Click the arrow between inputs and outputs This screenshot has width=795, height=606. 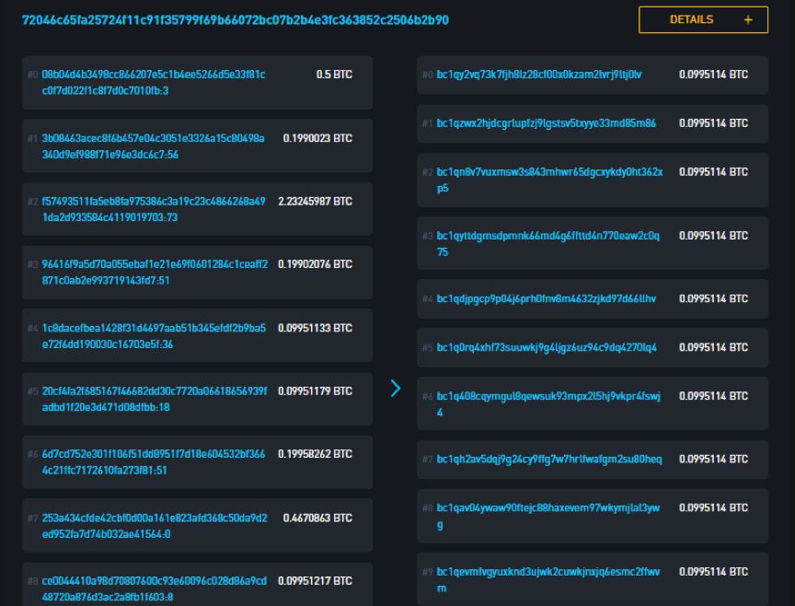point(396,389)
